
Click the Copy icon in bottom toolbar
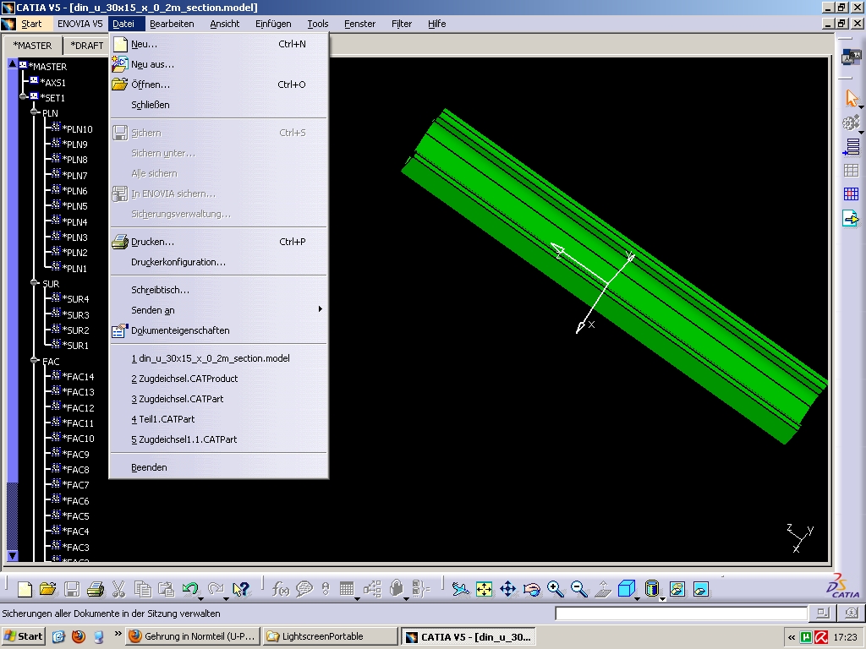coord(142,589)
